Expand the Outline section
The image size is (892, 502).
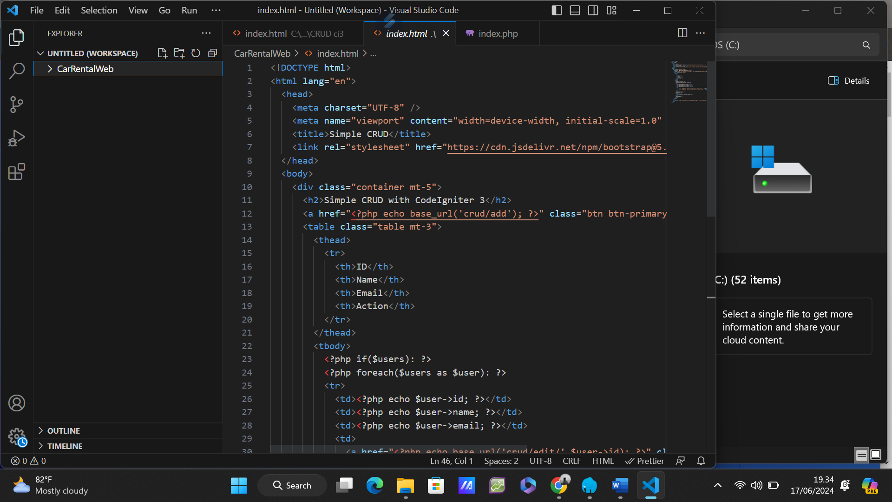coord(128,431)
